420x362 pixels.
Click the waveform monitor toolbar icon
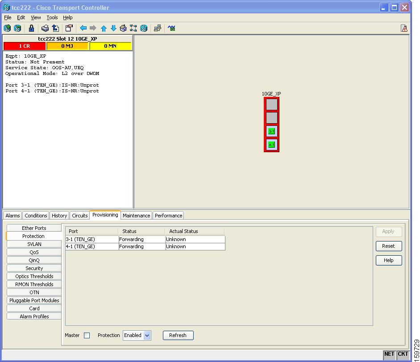(x=171, y=28)
